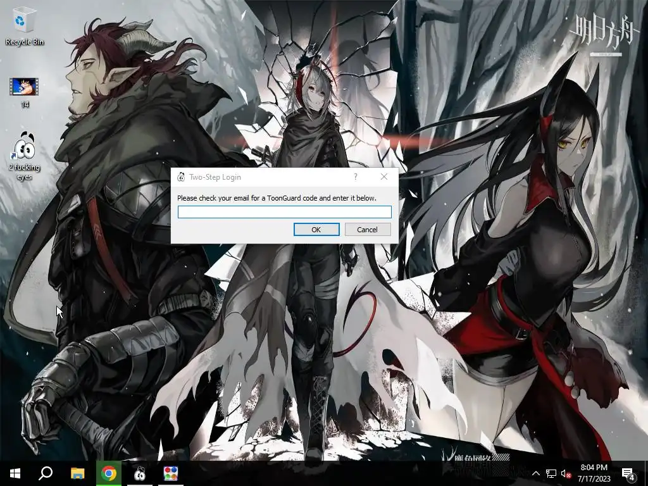Close the Two-Step Login dialog
Viewport: 648px width, 486px height.
pyautogui.click(x=384, y=177)
